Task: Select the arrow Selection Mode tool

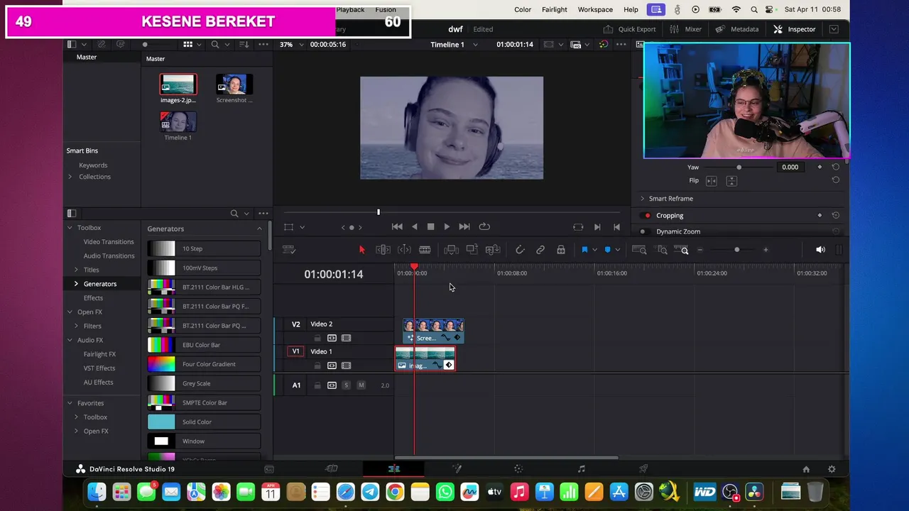Action: click(x=361, y=250)
